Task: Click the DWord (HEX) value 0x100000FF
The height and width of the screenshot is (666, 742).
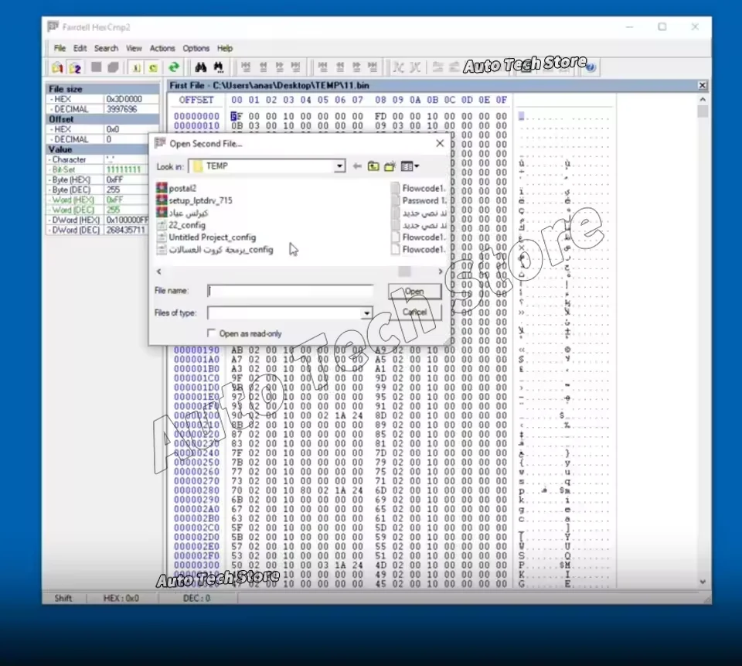Action: [x=127, y=220]
